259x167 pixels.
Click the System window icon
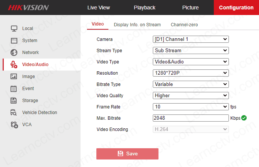coord(14,41)
